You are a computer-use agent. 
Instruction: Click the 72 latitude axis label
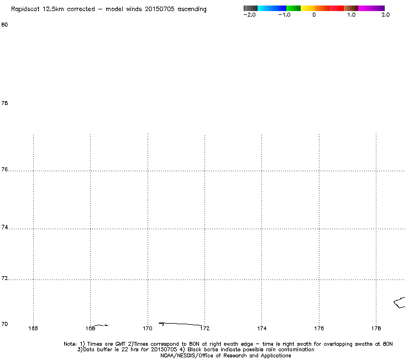(4, 278)
